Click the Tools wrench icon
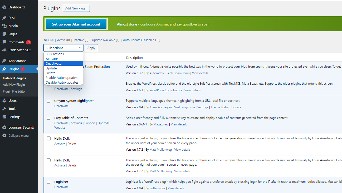 pyautogui.click(x=4, y=109)
